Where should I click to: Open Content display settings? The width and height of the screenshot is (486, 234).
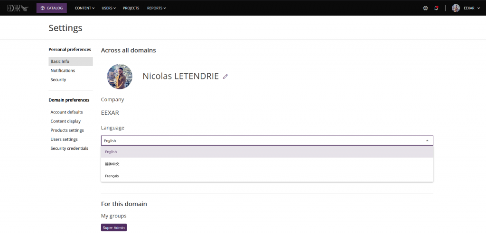click(x=65, y=121)
